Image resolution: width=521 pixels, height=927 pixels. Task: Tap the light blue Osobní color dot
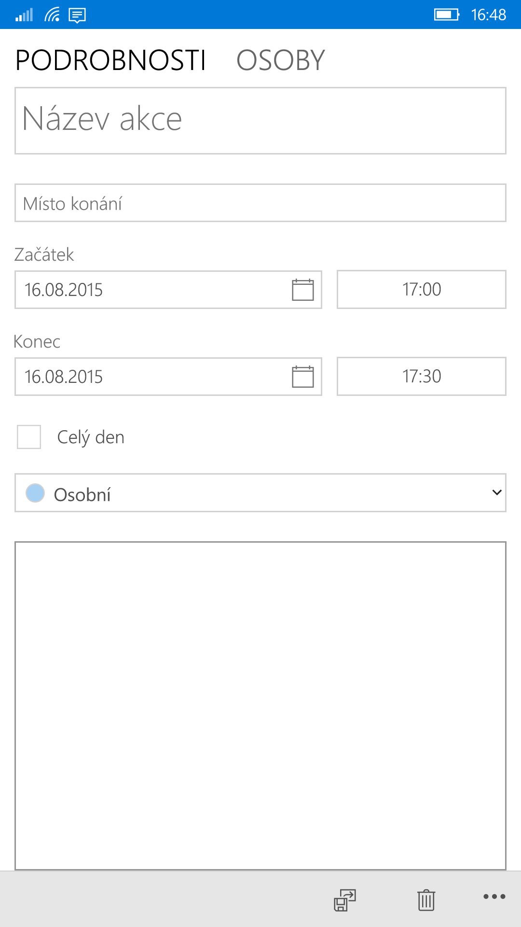[x=35, y=493]
